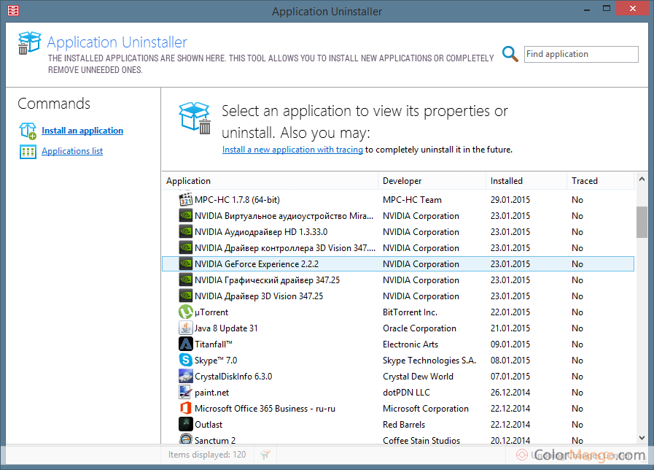The height and width of the screenshot is (470, 654).
Task: Open the Install an application link
Action: tap(82, 131)
